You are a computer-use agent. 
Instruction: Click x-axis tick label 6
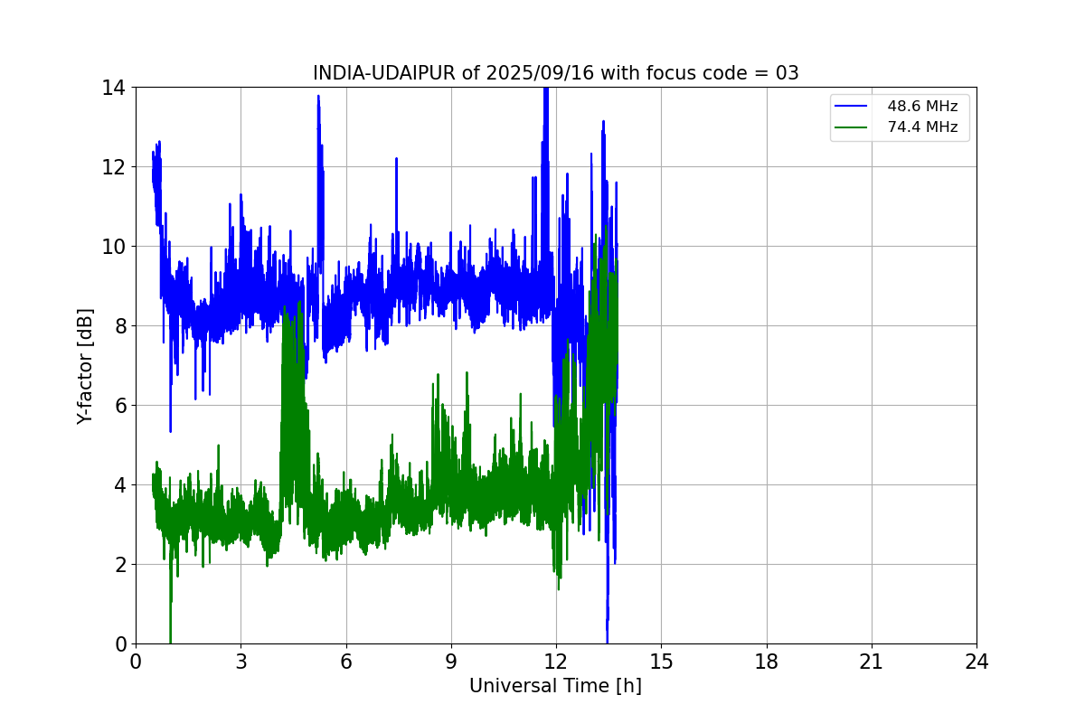(x=345, y=662)
